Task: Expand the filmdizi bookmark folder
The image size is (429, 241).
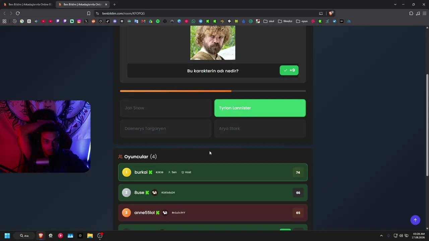Action: [285, 21]
